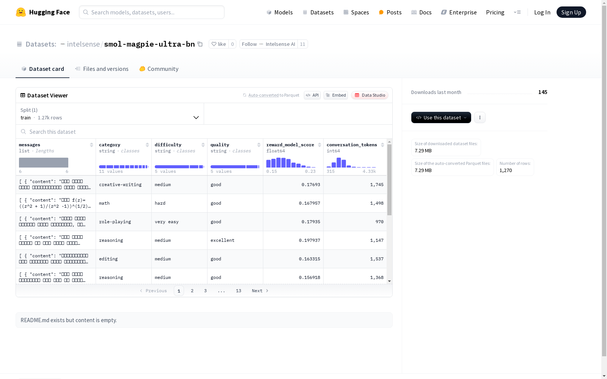
Task: Sort by the reward_model_score column arrows
Action: (x=319, y=145)
